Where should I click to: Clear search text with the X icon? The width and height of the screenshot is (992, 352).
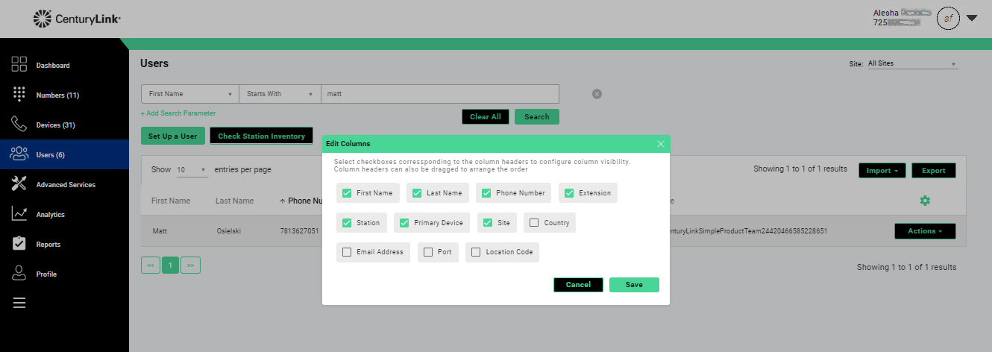click(597, 94)
